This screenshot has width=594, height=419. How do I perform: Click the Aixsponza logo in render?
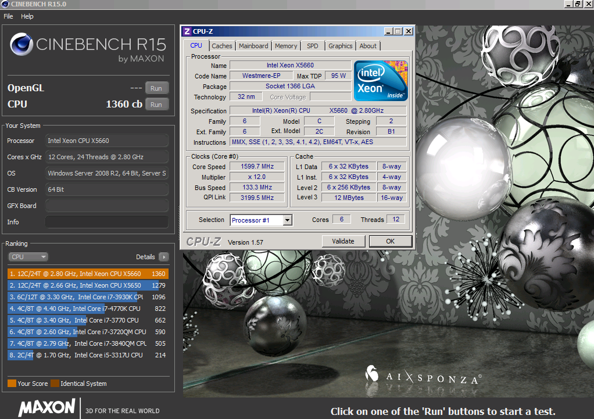click(x=423, y=376)
